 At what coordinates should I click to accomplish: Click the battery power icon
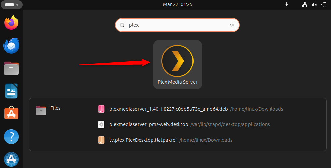point(324,5)
